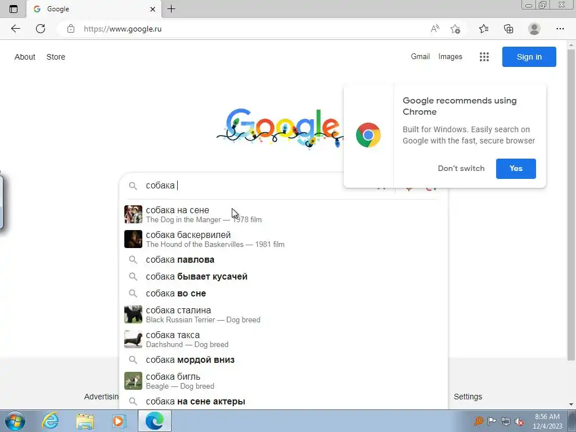The height and width of the screenshot is (432, 576).
Task: Select the Google browser tab
Action: point(94,9)
